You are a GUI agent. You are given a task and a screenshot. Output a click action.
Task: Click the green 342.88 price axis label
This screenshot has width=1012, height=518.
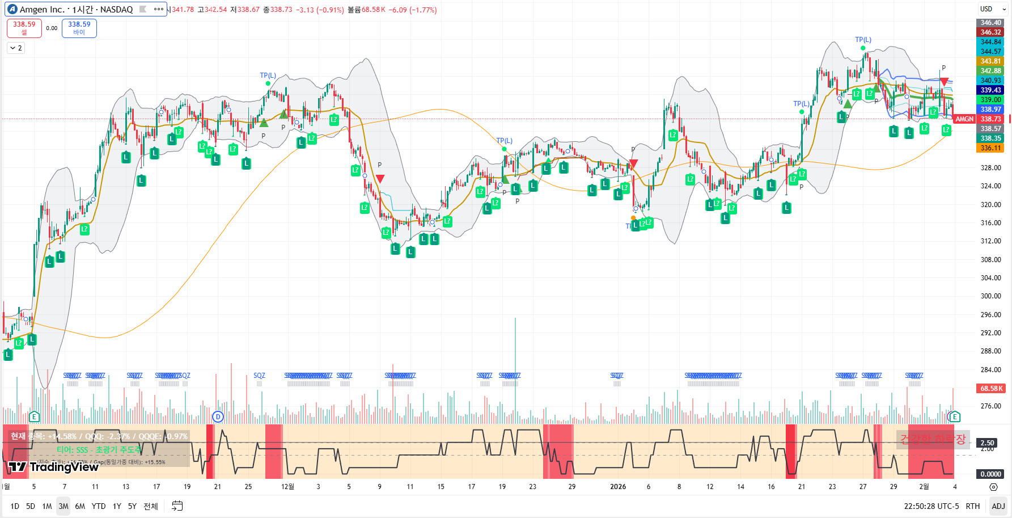coord(990,71)
